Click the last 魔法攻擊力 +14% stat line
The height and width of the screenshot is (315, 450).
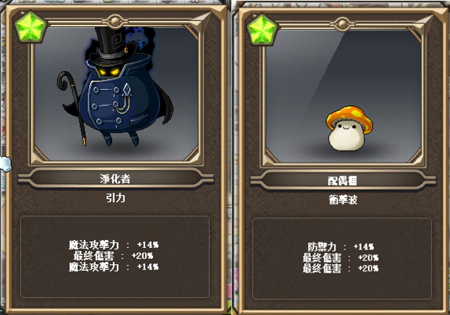[113, 267]
